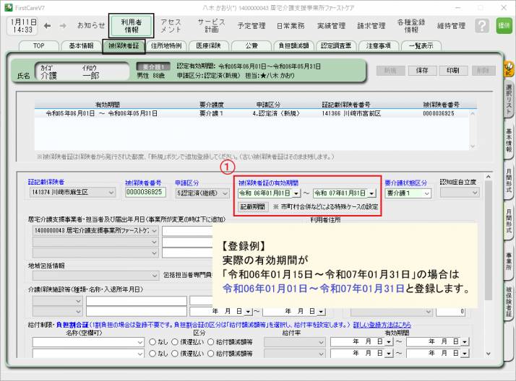Click the back arrow navigation icon

pyautogui.click(x=48, y=25)
